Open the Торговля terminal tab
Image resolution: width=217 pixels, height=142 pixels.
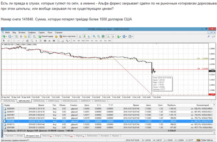tap(9, 136)
